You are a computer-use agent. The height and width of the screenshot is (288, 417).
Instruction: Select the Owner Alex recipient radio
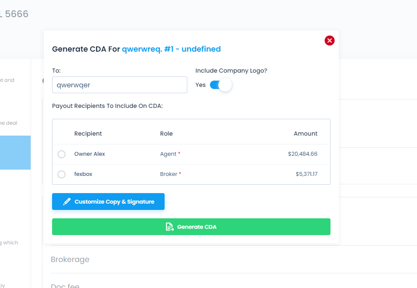tap(61, 154)
